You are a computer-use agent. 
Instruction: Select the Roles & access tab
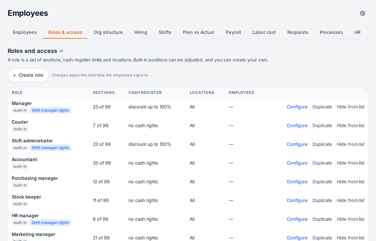click(65, 32)
